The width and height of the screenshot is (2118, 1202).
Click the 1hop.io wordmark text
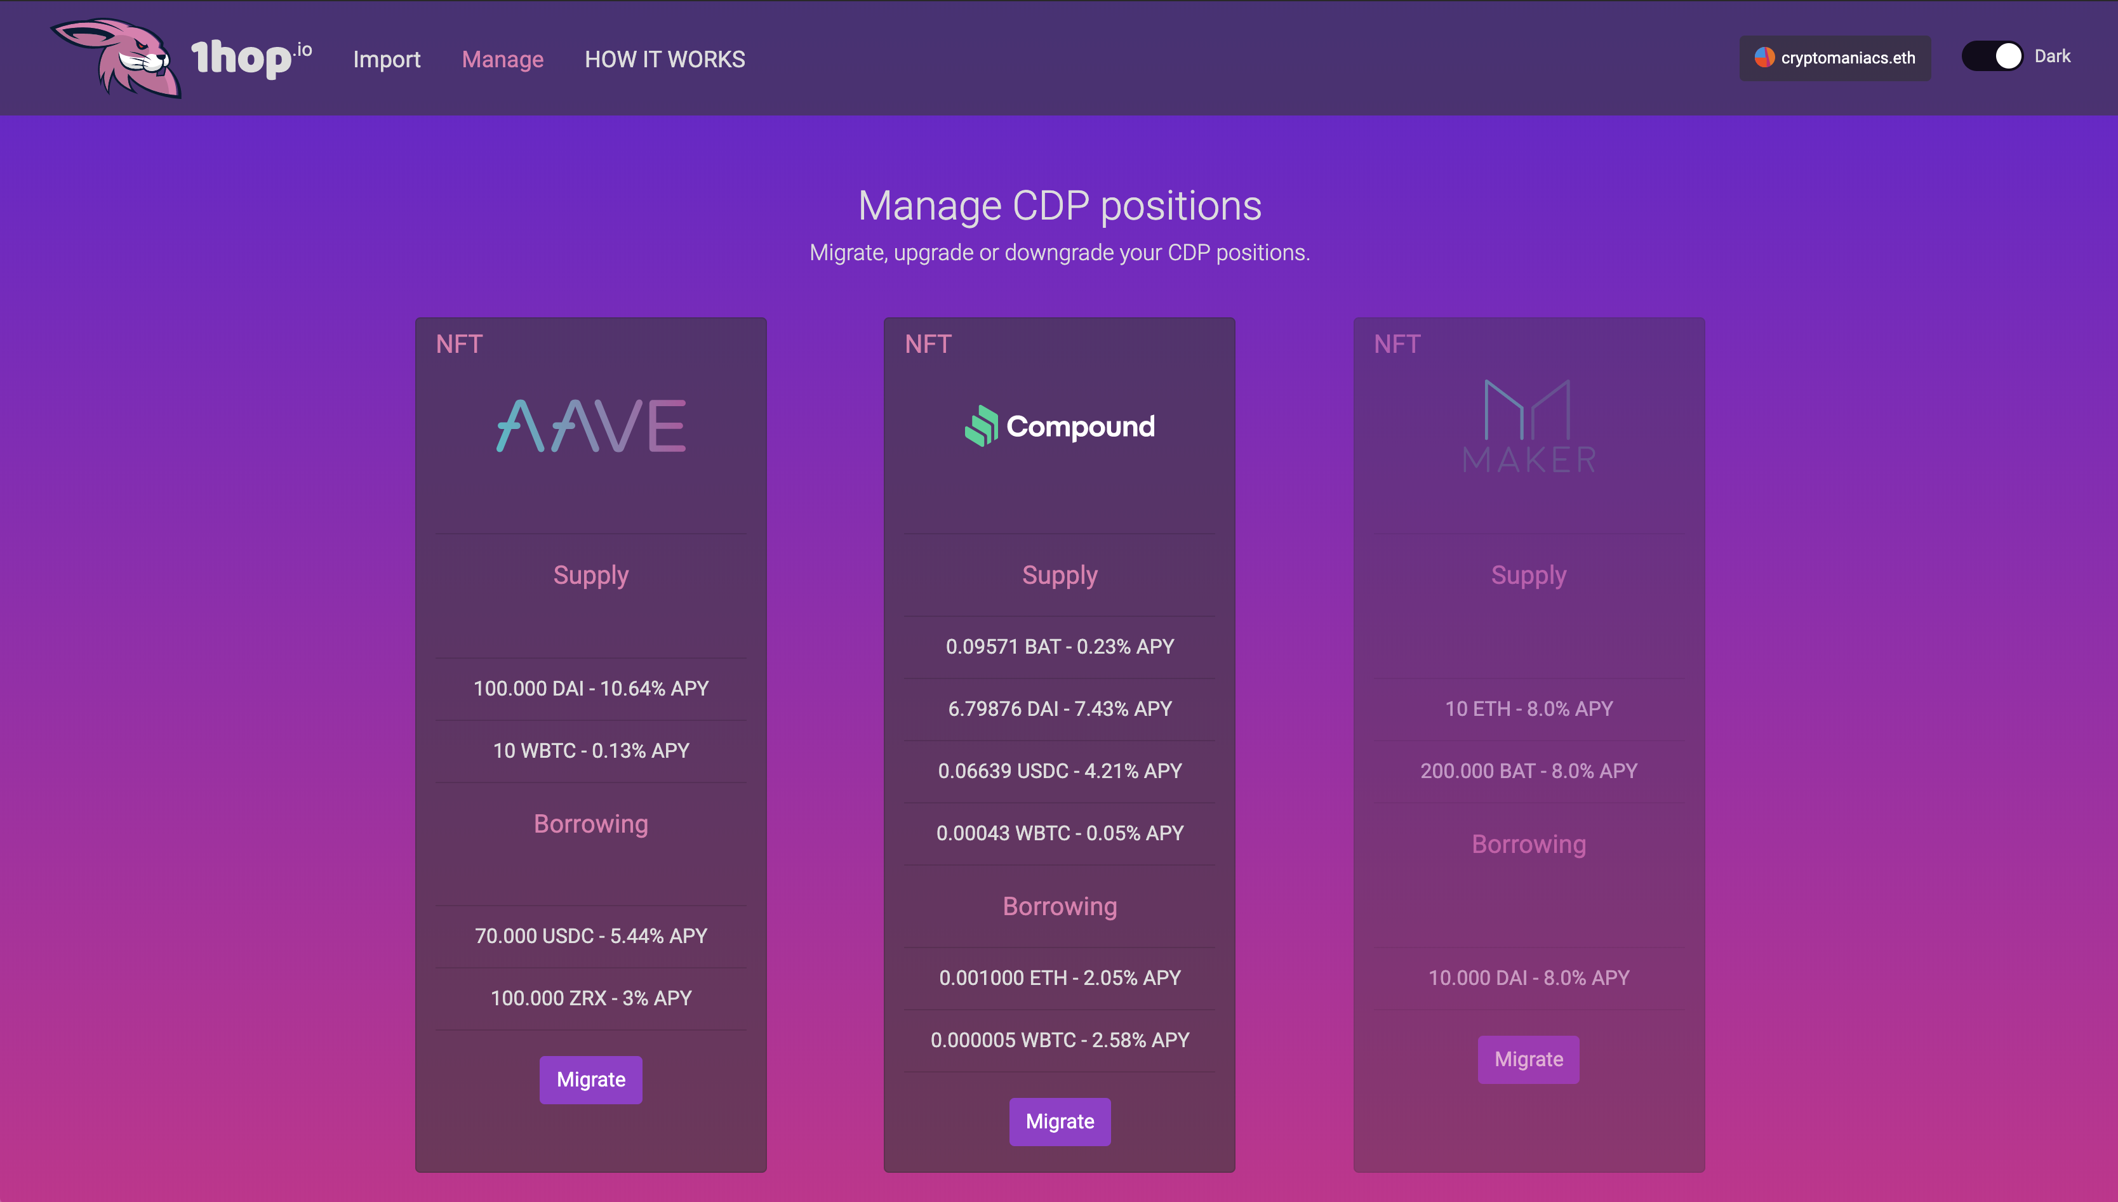tap(250, 58)
